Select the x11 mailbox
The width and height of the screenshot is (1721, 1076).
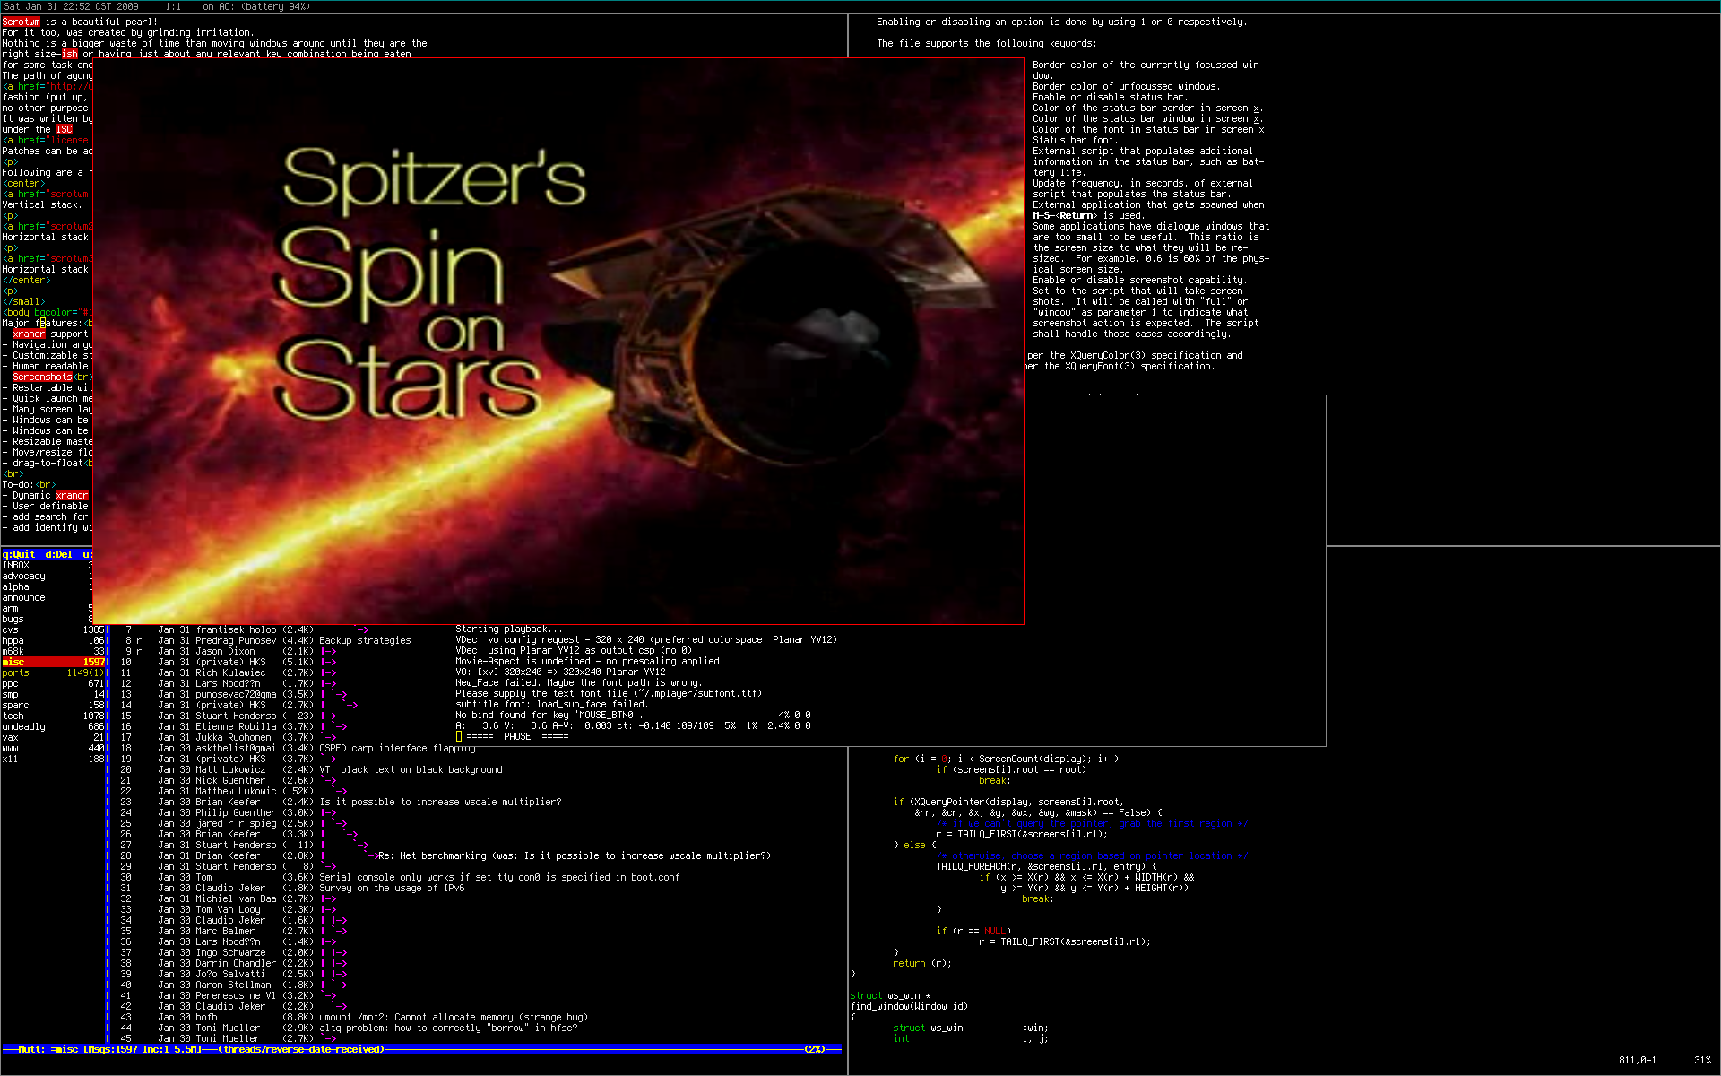[13, 758]
